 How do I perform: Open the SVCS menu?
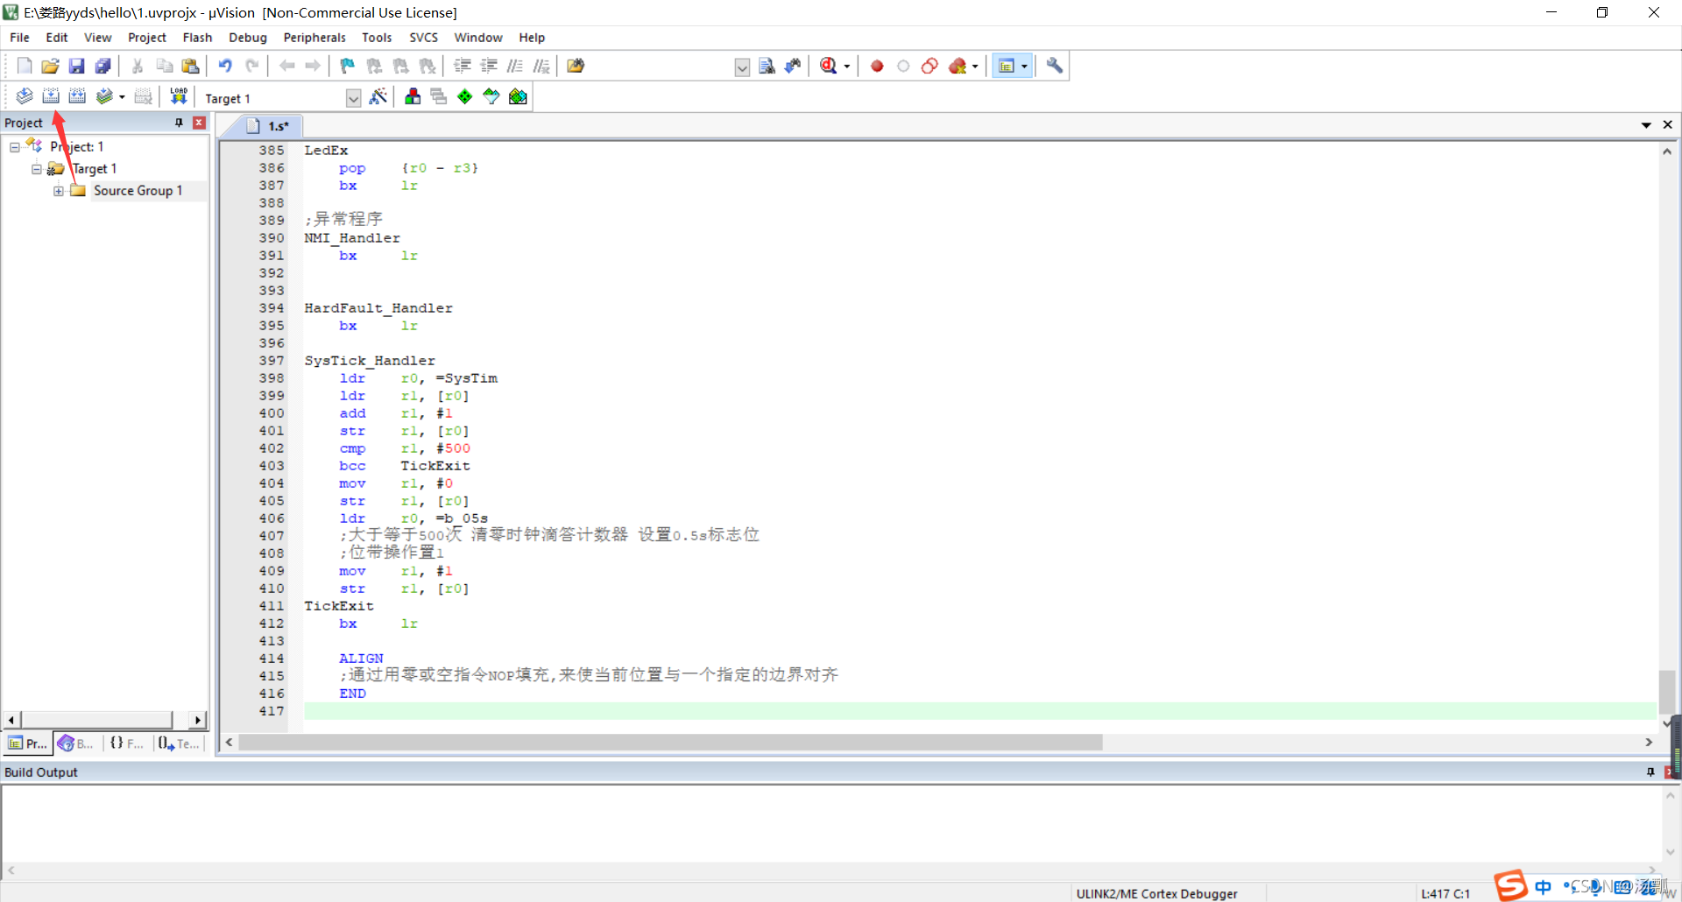tap(424, 38)
